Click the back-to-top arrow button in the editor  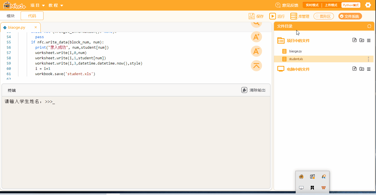click(256, 66)
